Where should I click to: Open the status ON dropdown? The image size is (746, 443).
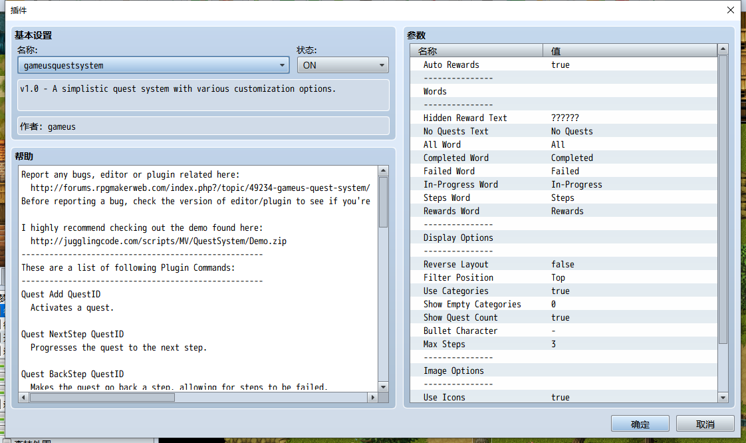(342, 65)
